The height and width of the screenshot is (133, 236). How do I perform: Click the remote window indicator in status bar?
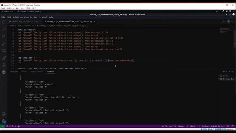pyautogui.click(x=3, y=126)
